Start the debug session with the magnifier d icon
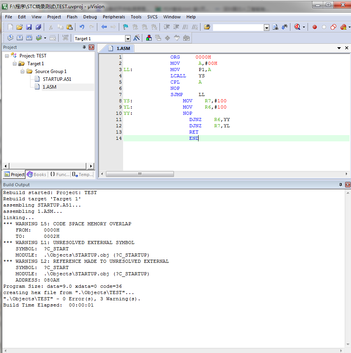 [x=297, y=27]
